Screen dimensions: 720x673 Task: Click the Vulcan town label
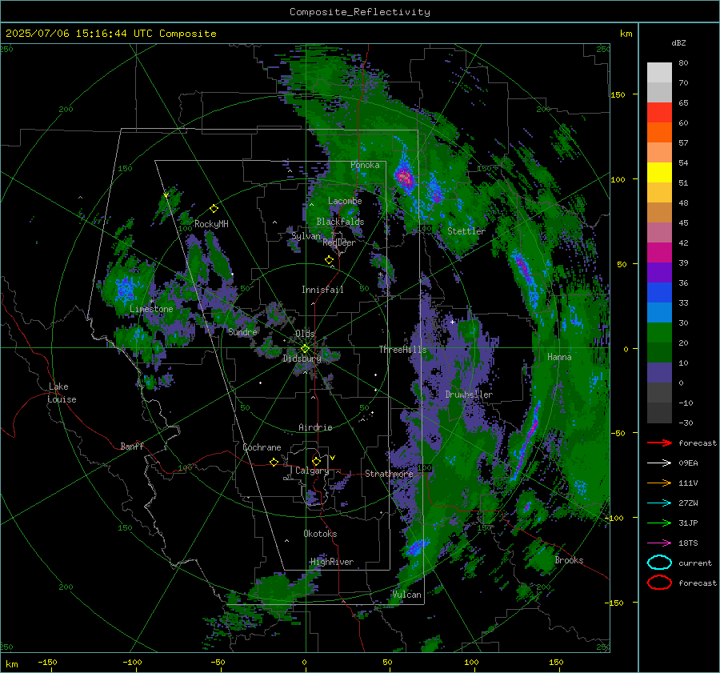point(407,595)
